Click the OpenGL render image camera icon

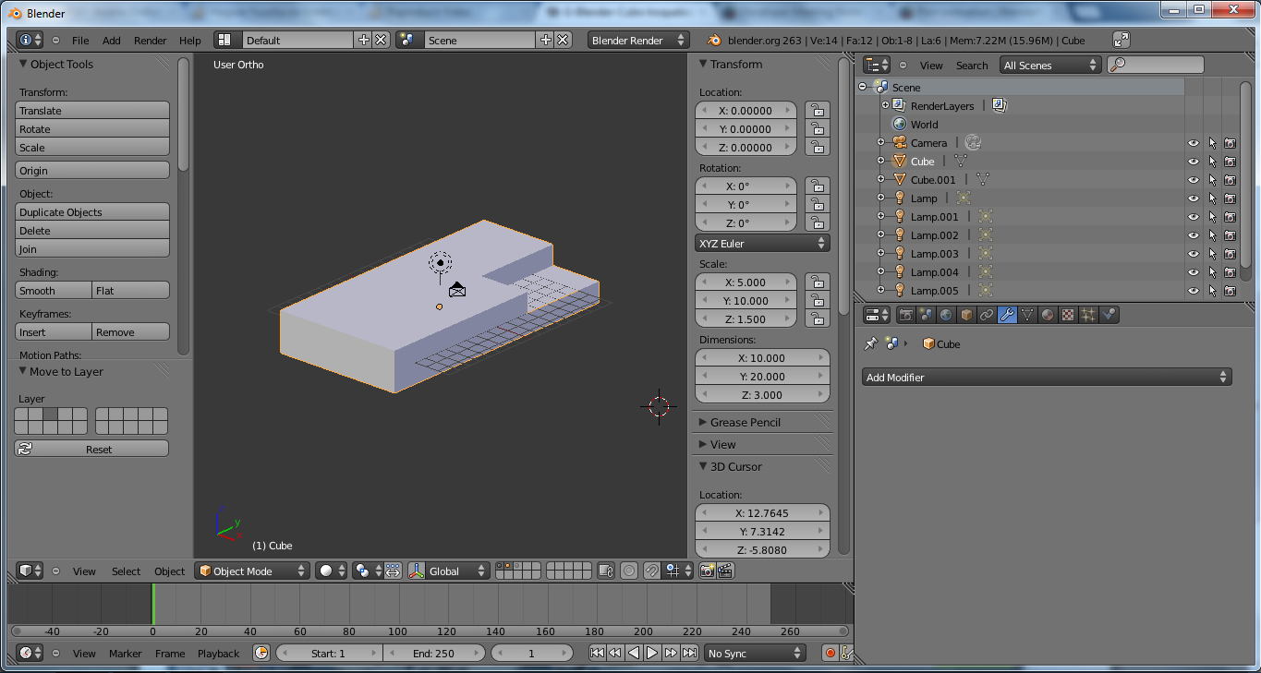pos(707,571)
